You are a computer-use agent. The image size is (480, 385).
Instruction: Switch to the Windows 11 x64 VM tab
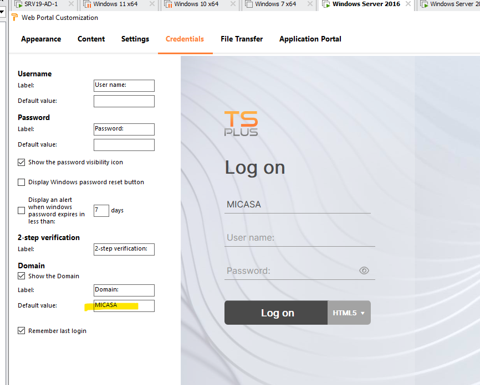(115, 4)
